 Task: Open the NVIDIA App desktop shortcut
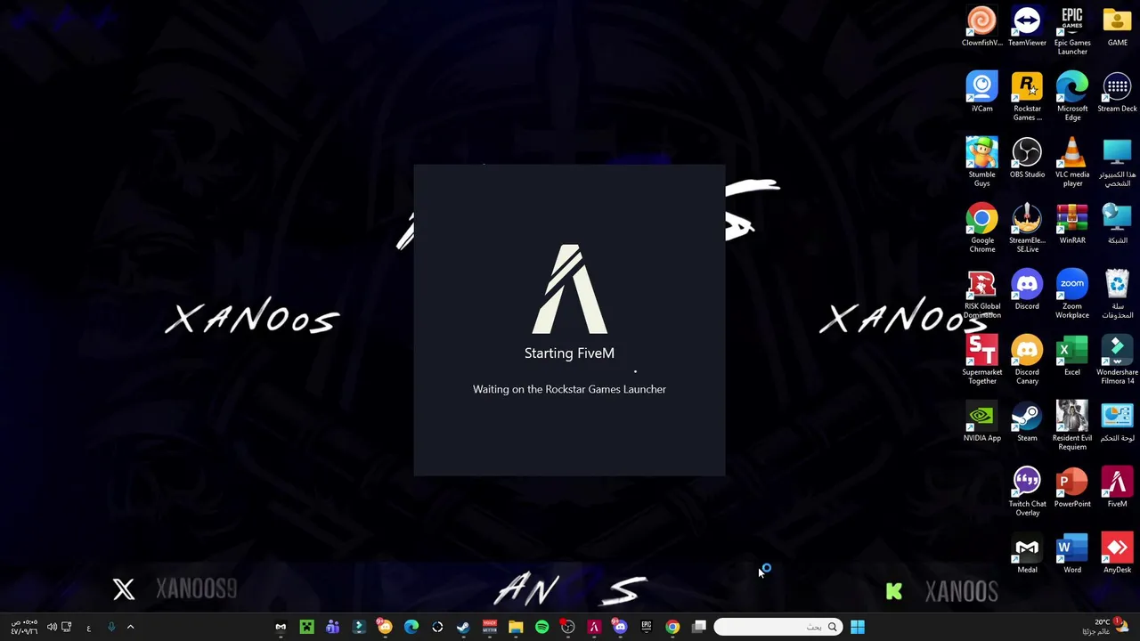(x=981, y=422)
